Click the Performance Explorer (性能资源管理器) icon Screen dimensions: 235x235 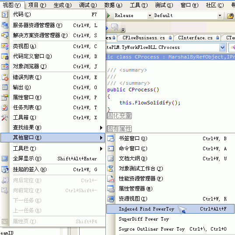point(111,179)
